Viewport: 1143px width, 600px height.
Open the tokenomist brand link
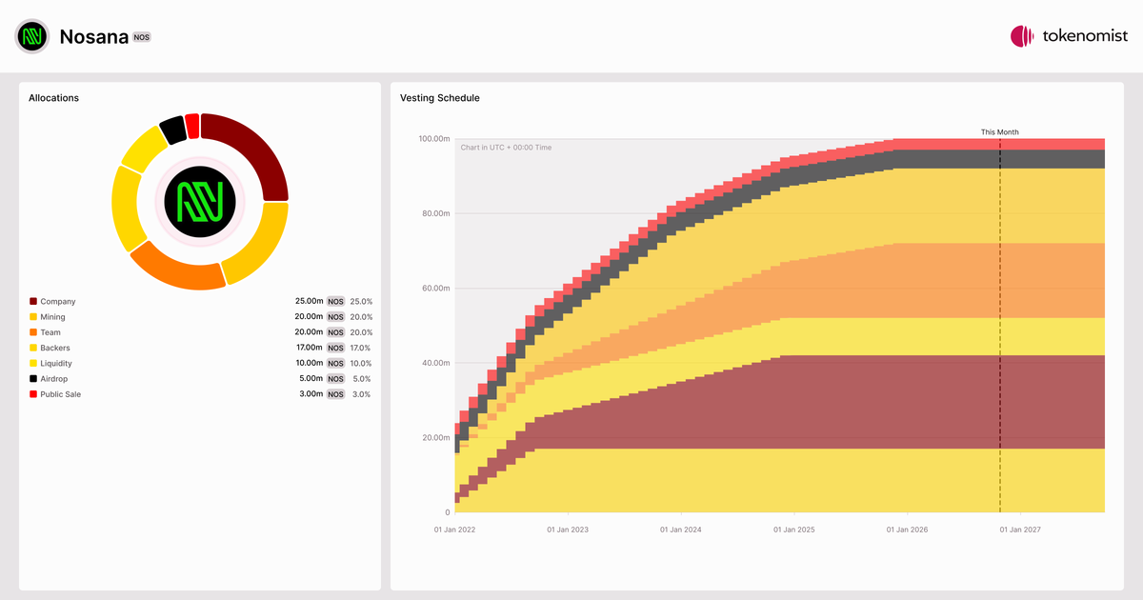tap(1069, 36)
